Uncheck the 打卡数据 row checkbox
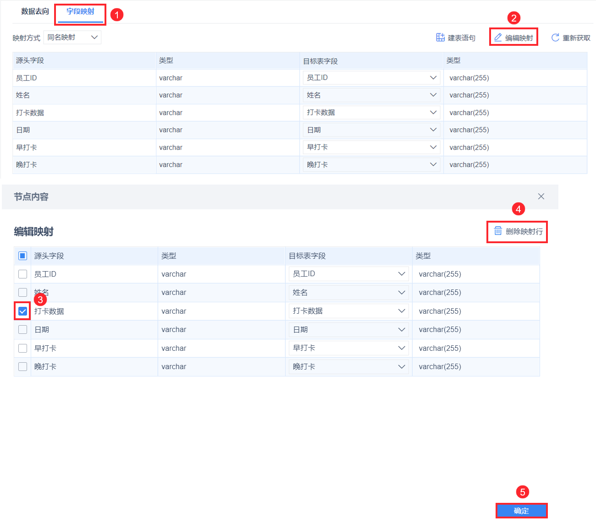This screenshot has width=596, height=523. click(22, 311)
